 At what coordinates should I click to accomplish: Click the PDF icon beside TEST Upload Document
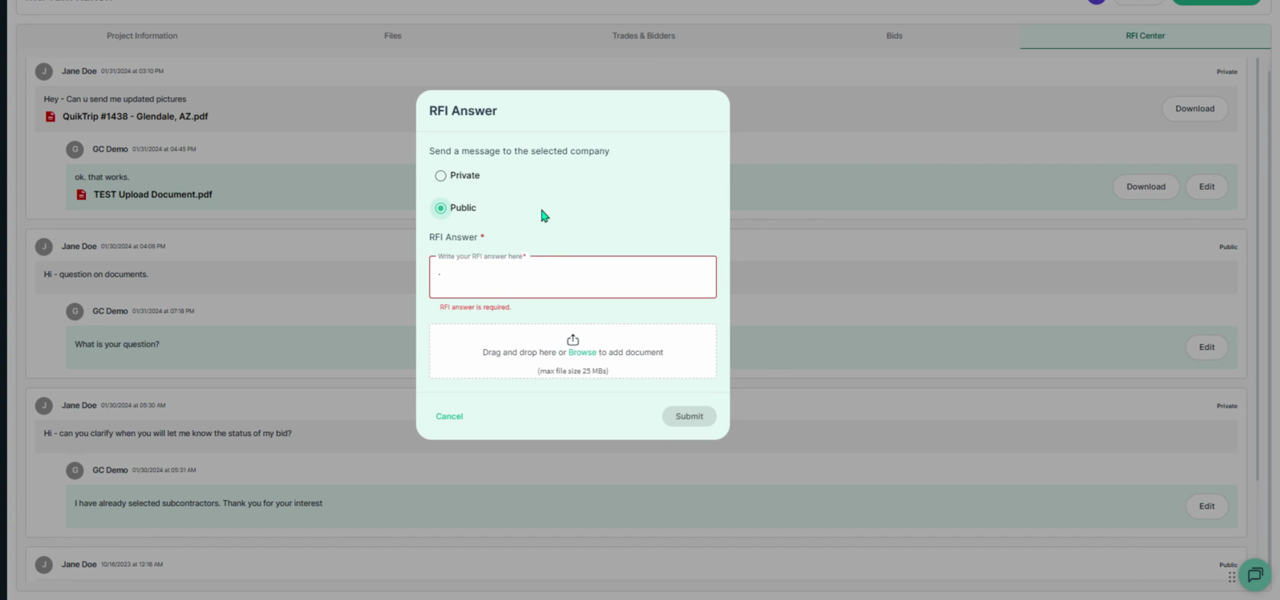[81, 194]
